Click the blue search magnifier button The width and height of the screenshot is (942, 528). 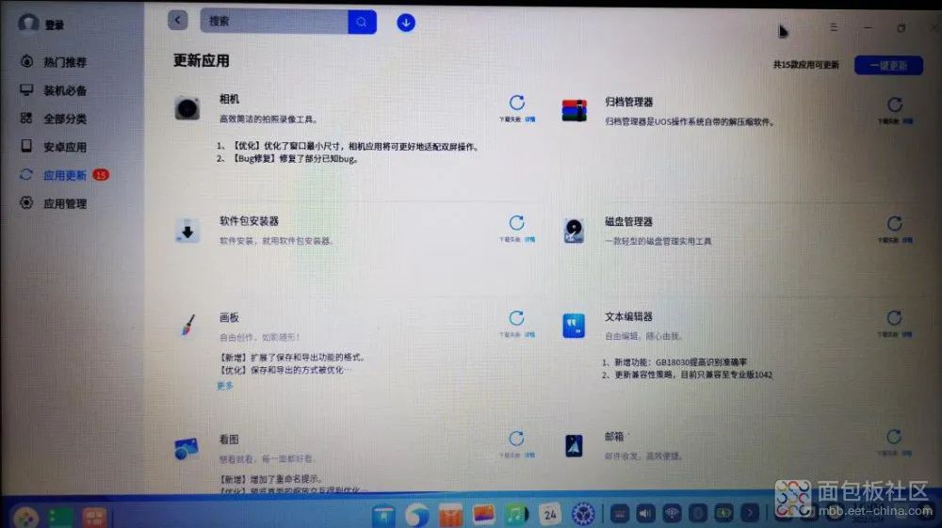point(363,22)
